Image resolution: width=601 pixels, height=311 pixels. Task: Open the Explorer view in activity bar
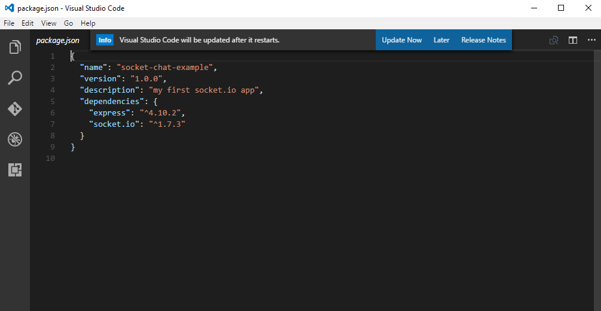[x=15, y=47]
